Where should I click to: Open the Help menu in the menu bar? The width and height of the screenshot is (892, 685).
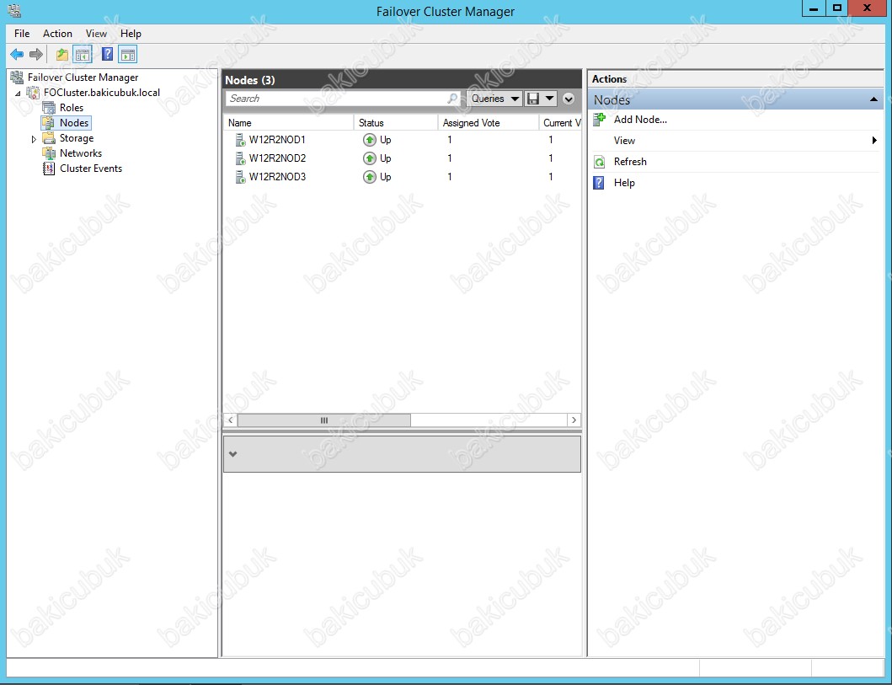click(x=131, y=34)
